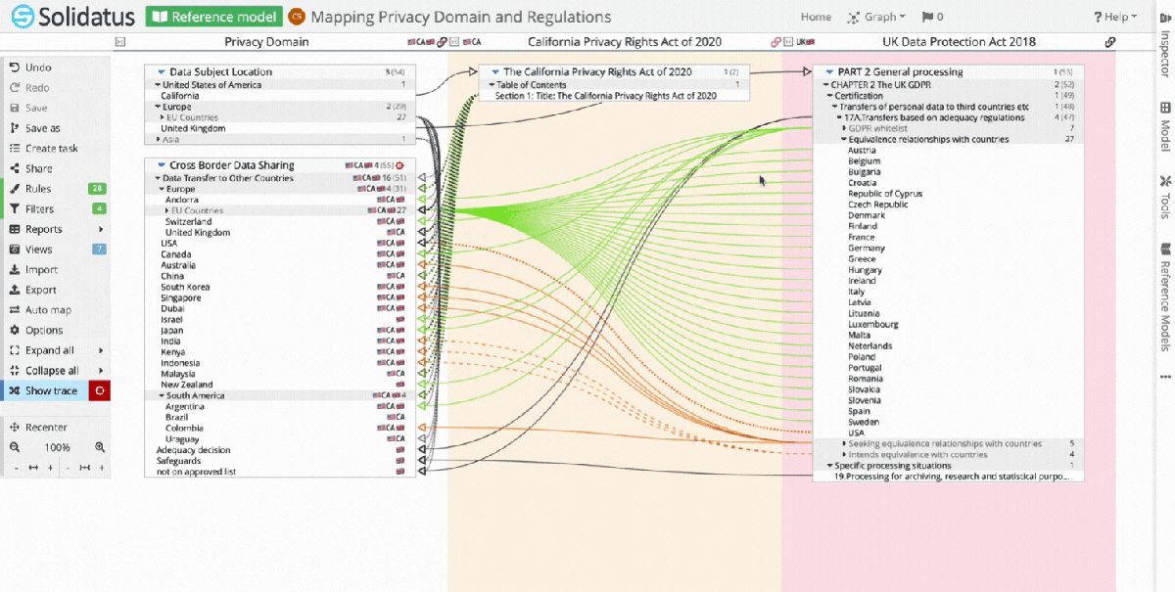
Task: Click the red trace reset icon
Action: pyautogui.click(x=99, y=390)
